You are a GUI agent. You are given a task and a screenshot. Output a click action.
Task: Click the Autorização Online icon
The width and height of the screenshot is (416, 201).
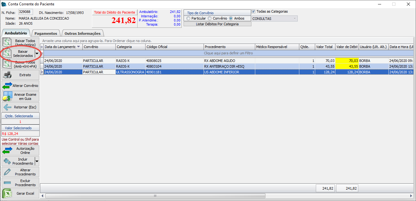7,150
